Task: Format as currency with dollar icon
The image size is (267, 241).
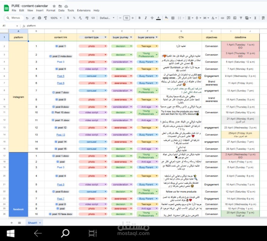Action: [68, 18]
